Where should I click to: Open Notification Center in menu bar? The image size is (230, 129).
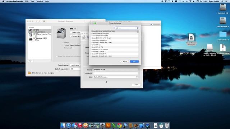point(226,1)
